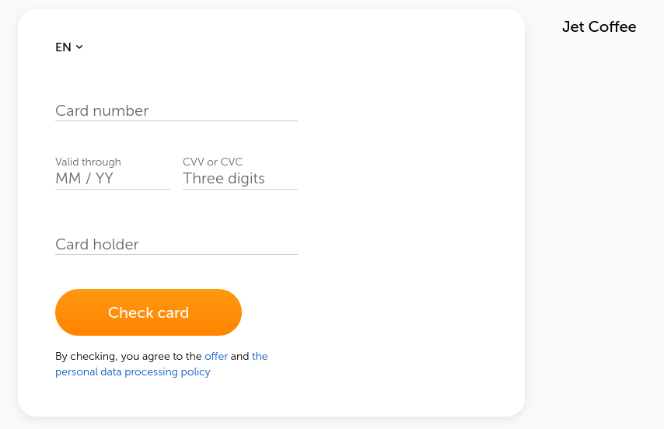
Task: Click the Valid through label
Action: coord(88,162)
